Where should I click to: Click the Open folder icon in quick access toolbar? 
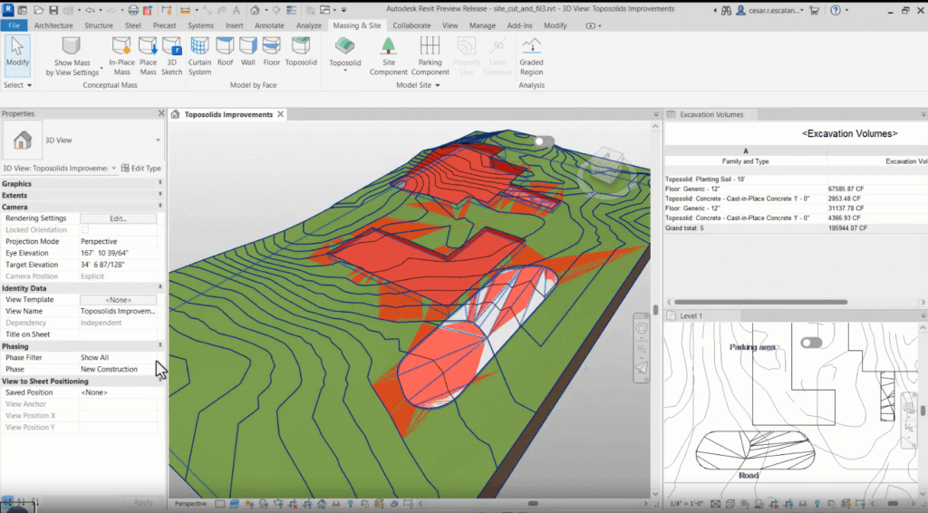tap(38, 10)
